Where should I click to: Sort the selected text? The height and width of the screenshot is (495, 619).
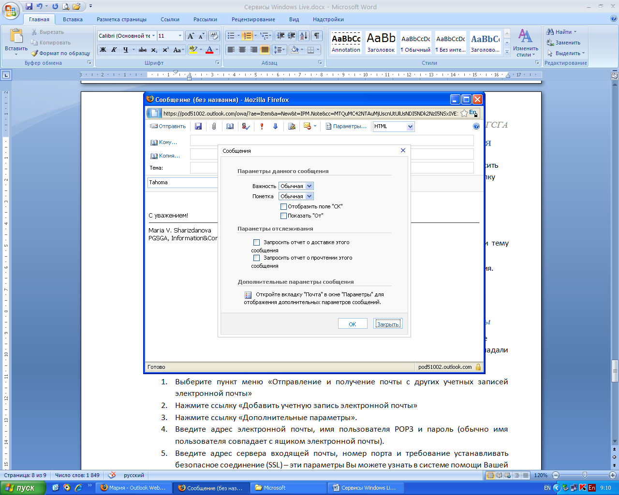point(304,36)
